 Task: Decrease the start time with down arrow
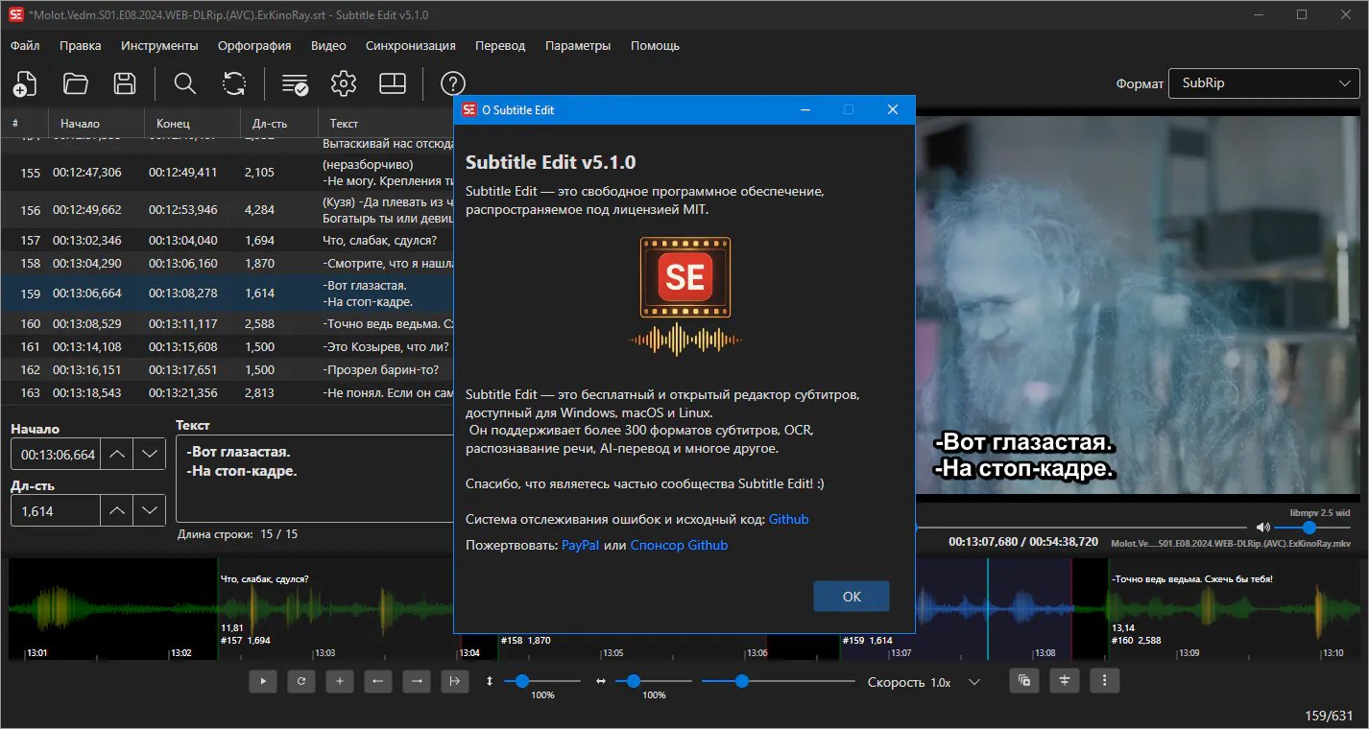149,455
